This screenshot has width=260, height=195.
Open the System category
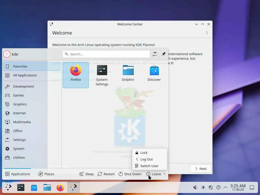(x=32, y=149)
